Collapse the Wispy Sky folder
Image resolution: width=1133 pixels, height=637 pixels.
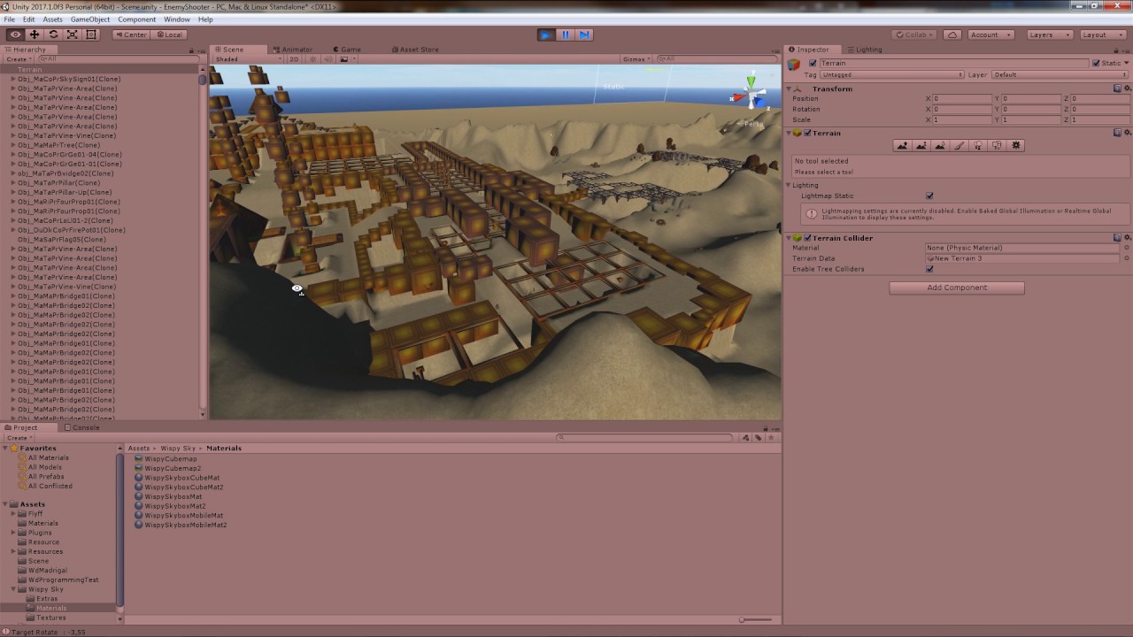click(x=14, y=589)
